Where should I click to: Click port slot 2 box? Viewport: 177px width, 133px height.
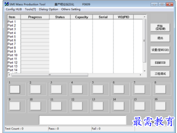coord(35,89)
